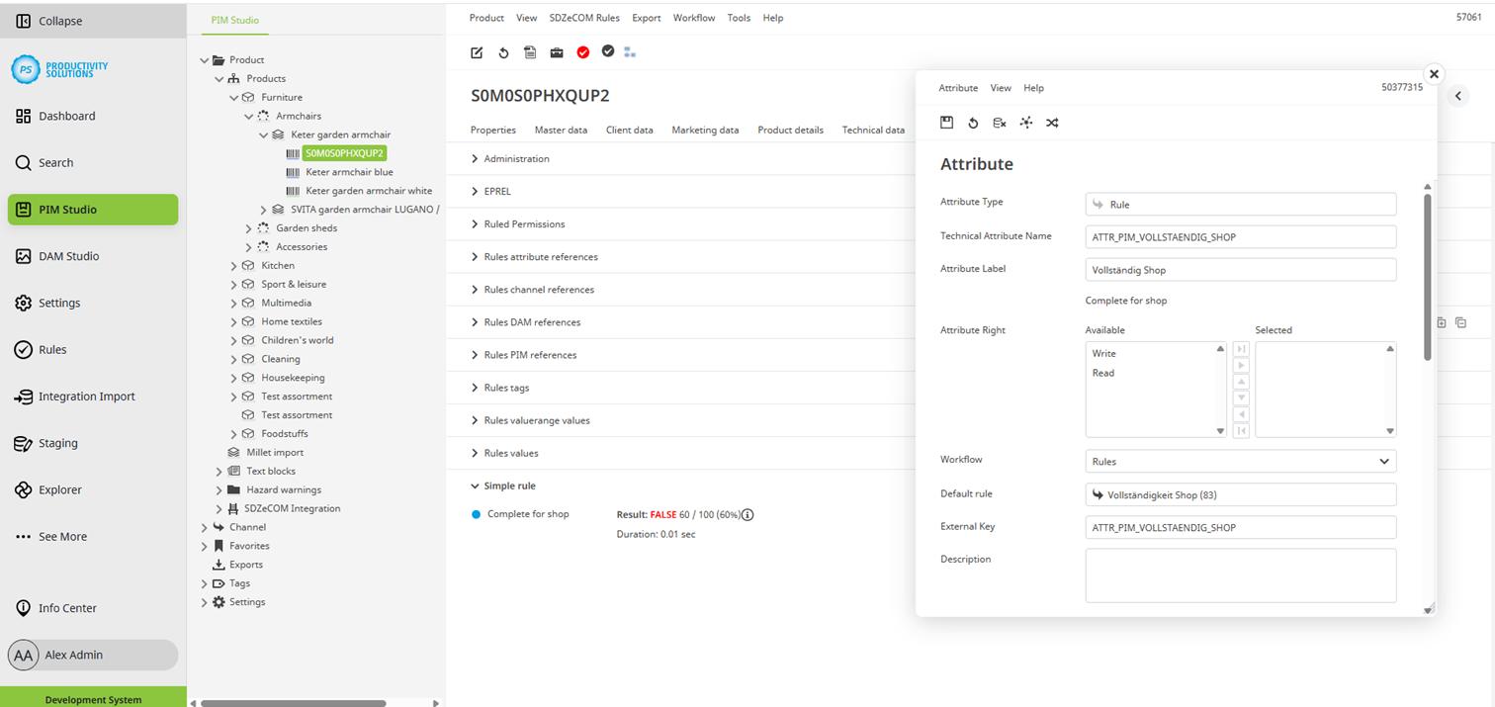Screen dimensions: 1495x707
Task: Switch to the Marketing data tab
Action: (x=704, y=130)
